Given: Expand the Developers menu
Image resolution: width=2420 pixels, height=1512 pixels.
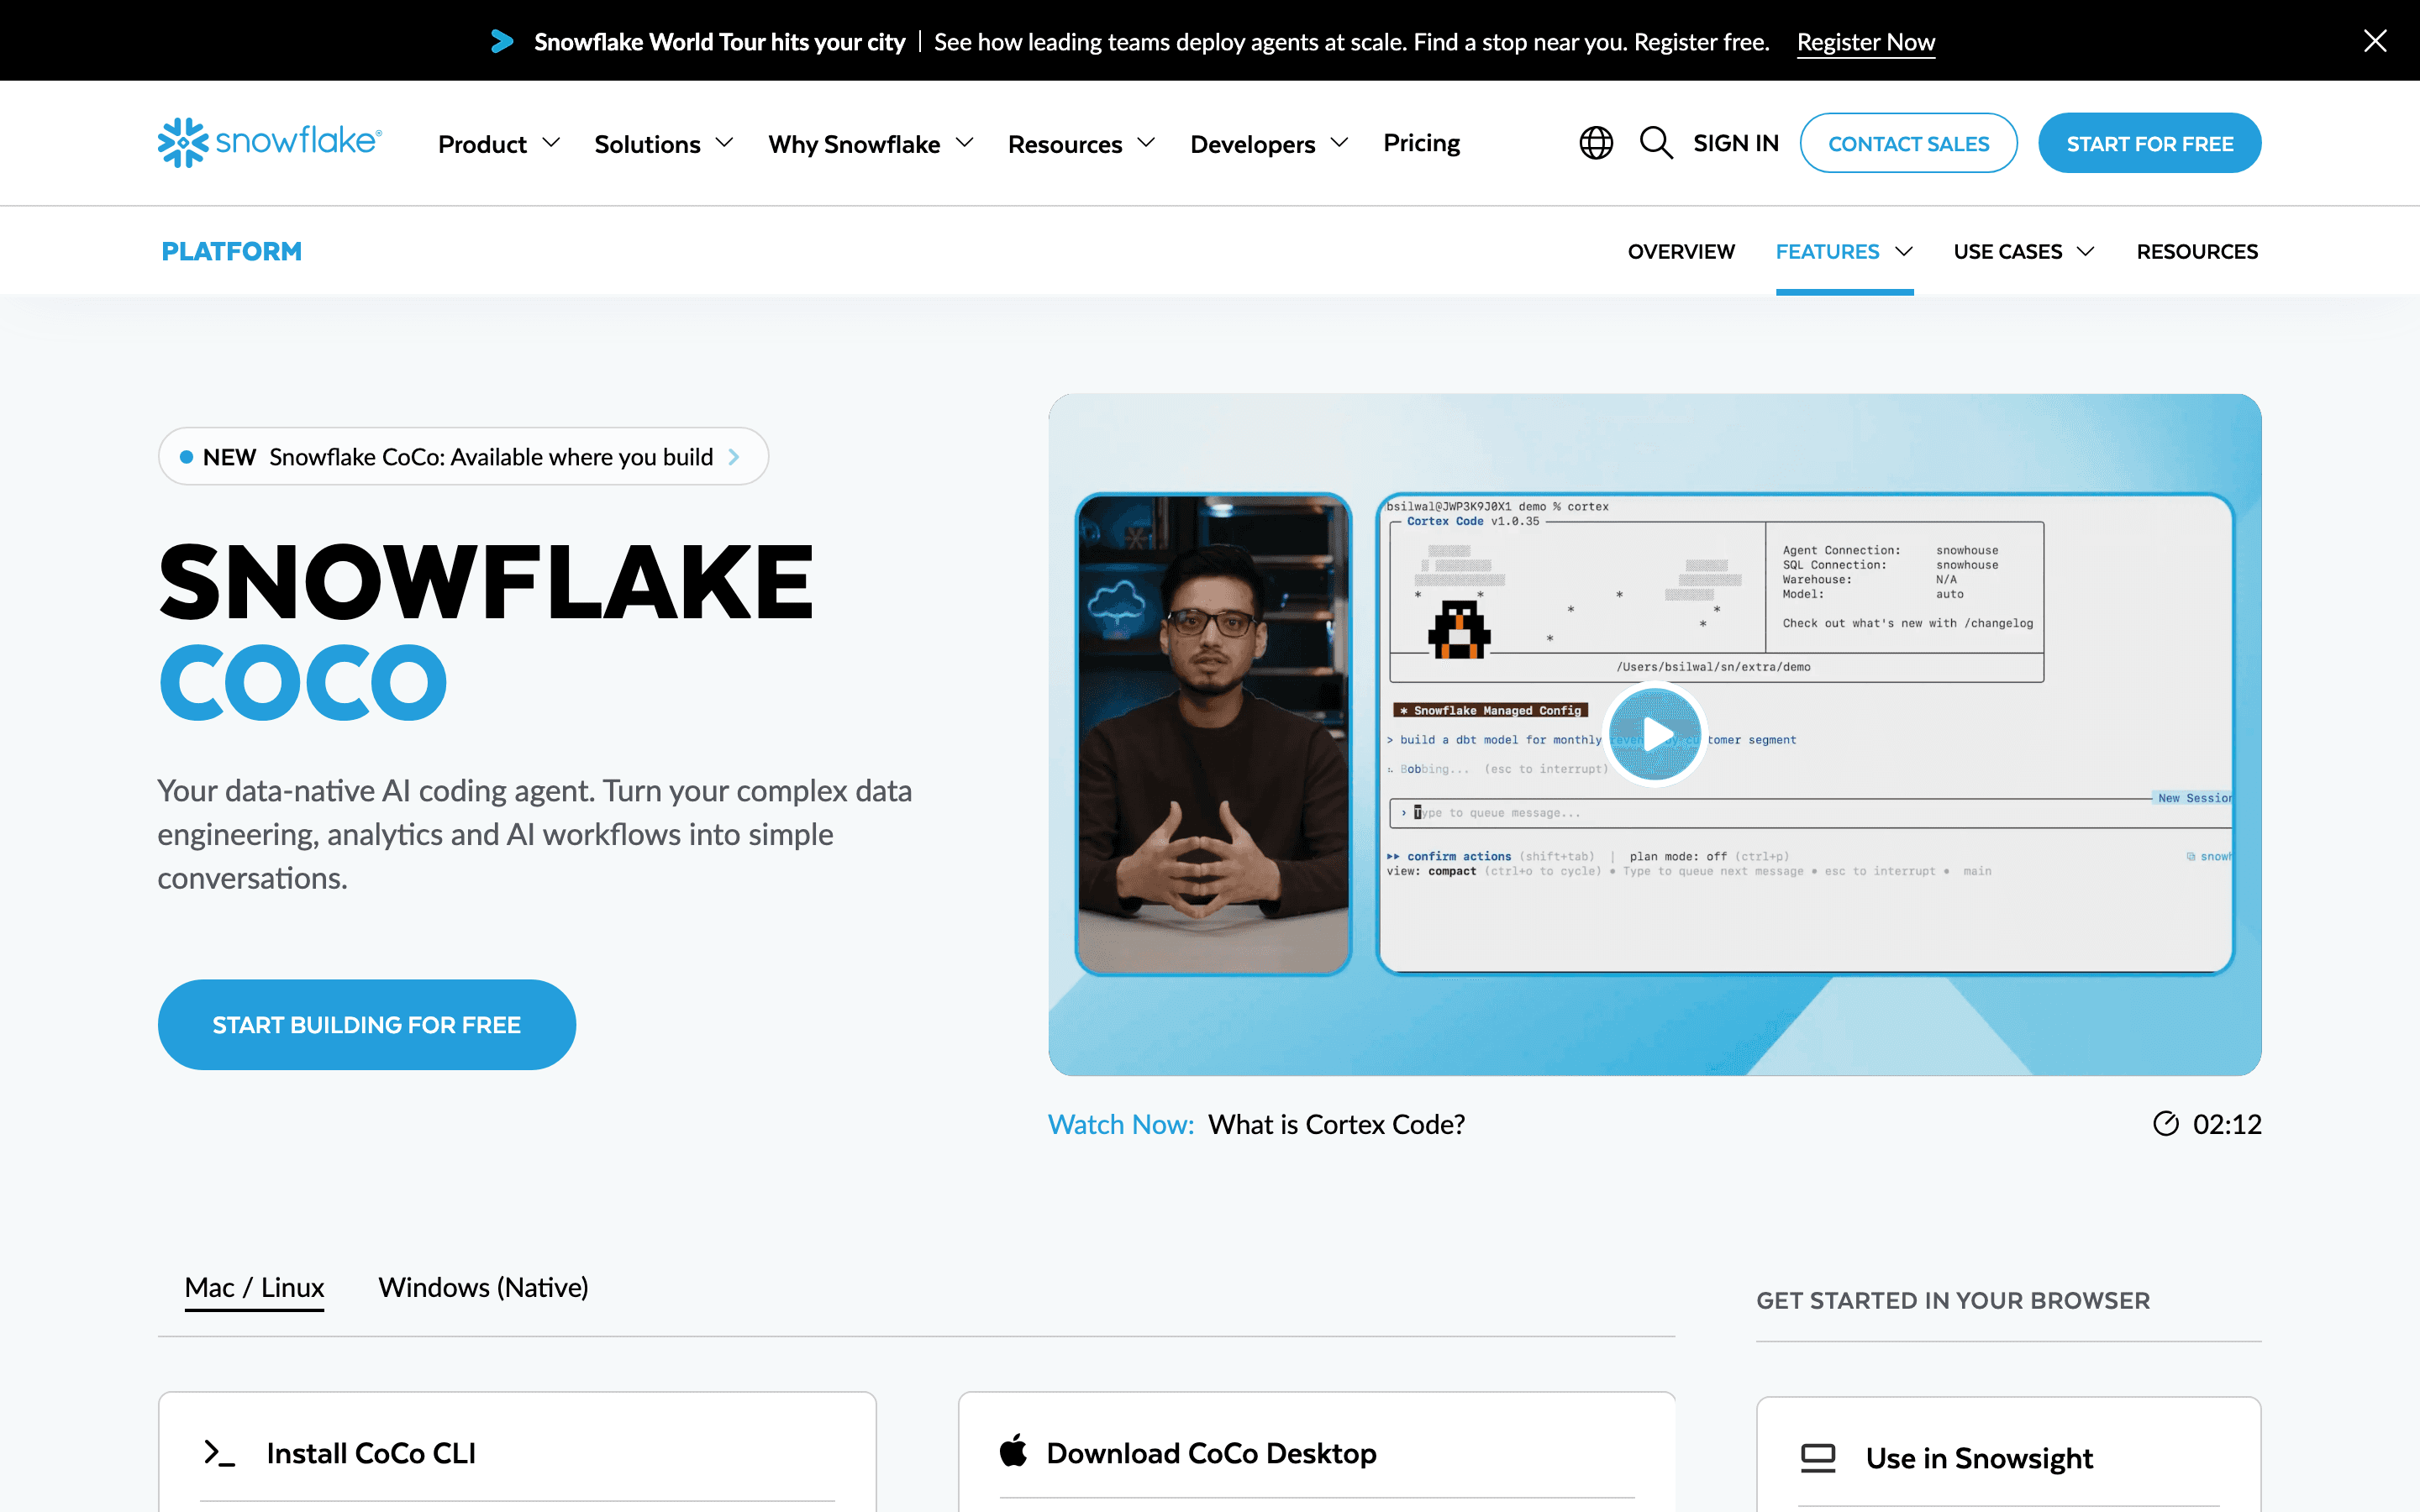Looking at the screenshot, I should pos(1270,144).
